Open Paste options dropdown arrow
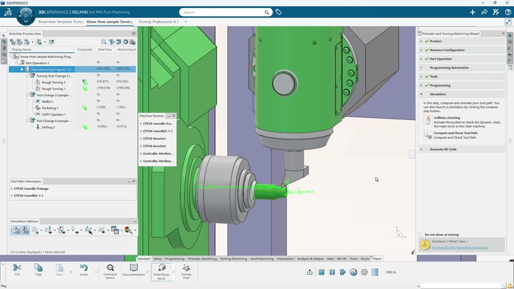 (71, 272)
